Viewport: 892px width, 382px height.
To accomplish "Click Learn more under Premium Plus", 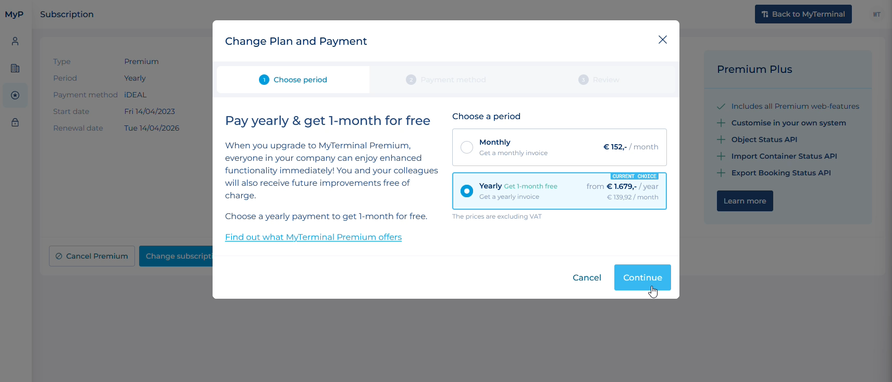I will (745, 201).
